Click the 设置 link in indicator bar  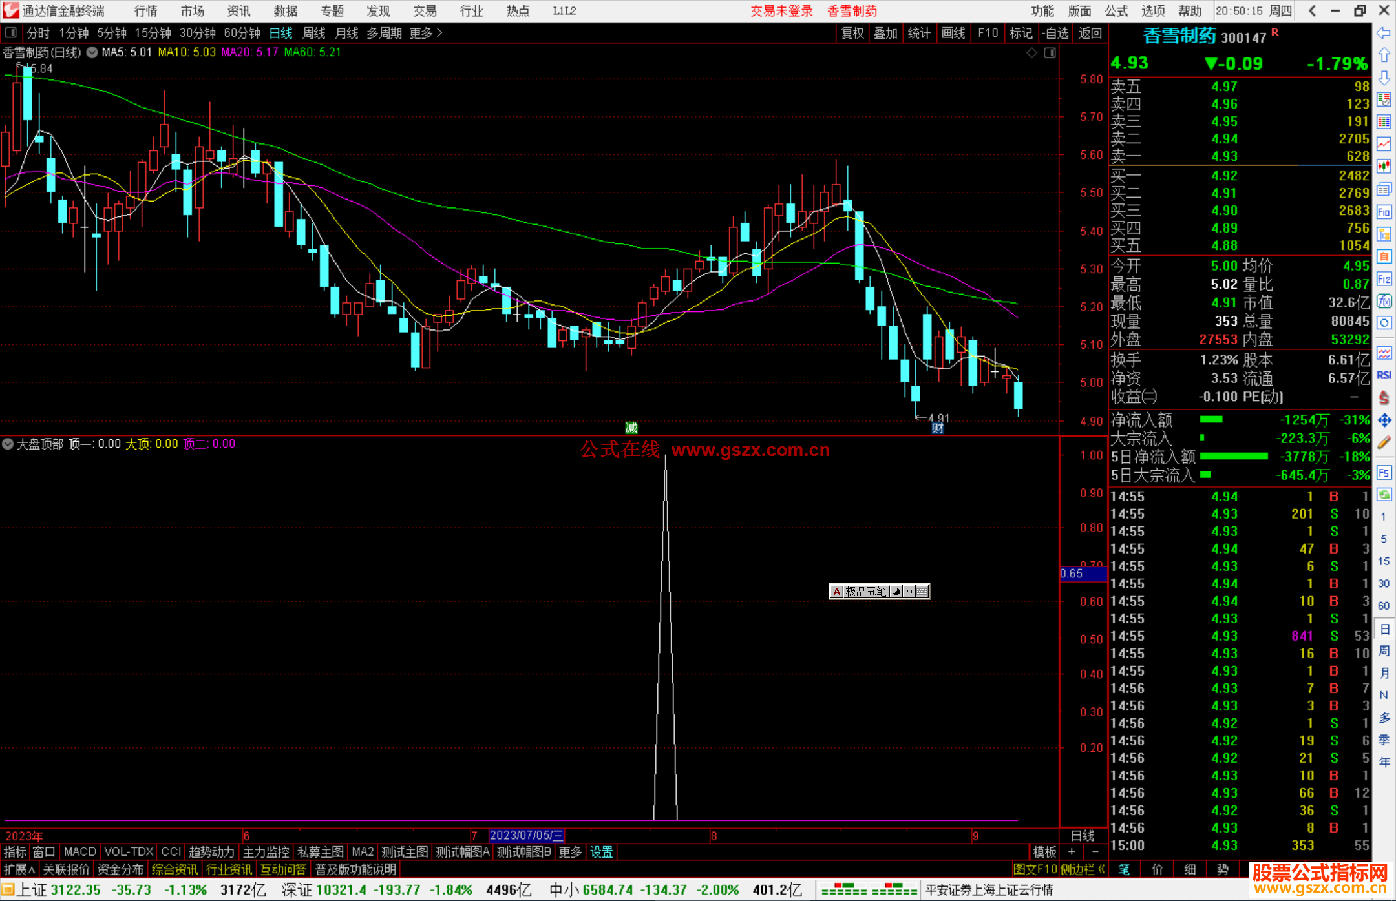601,852
